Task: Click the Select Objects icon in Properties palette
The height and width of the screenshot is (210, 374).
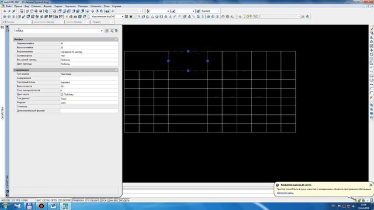Action: pos(112,31)
